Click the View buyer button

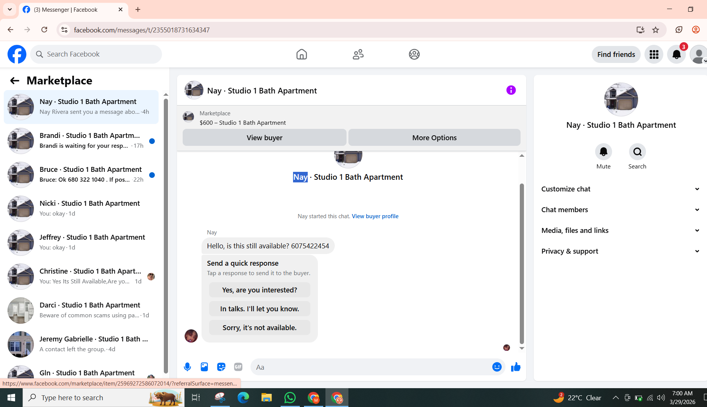click(x=264, y=138)
